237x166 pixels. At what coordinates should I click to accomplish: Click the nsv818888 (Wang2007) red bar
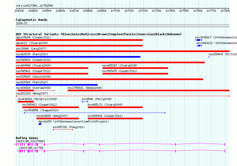click(58, 118)
